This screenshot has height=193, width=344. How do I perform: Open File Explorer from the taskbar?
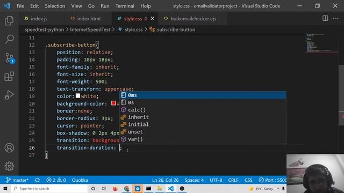point(160,188)
